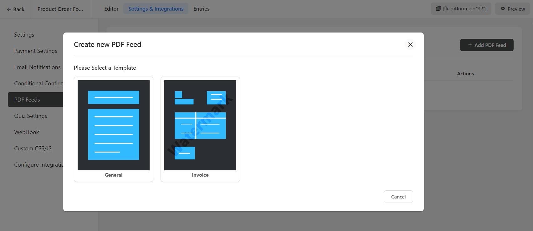Click the General template label text
533x231 pixels.
click(114, 175)
